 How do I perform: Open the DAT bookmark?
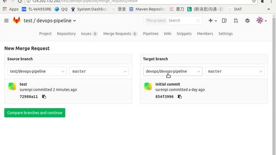tap(235, 9)
